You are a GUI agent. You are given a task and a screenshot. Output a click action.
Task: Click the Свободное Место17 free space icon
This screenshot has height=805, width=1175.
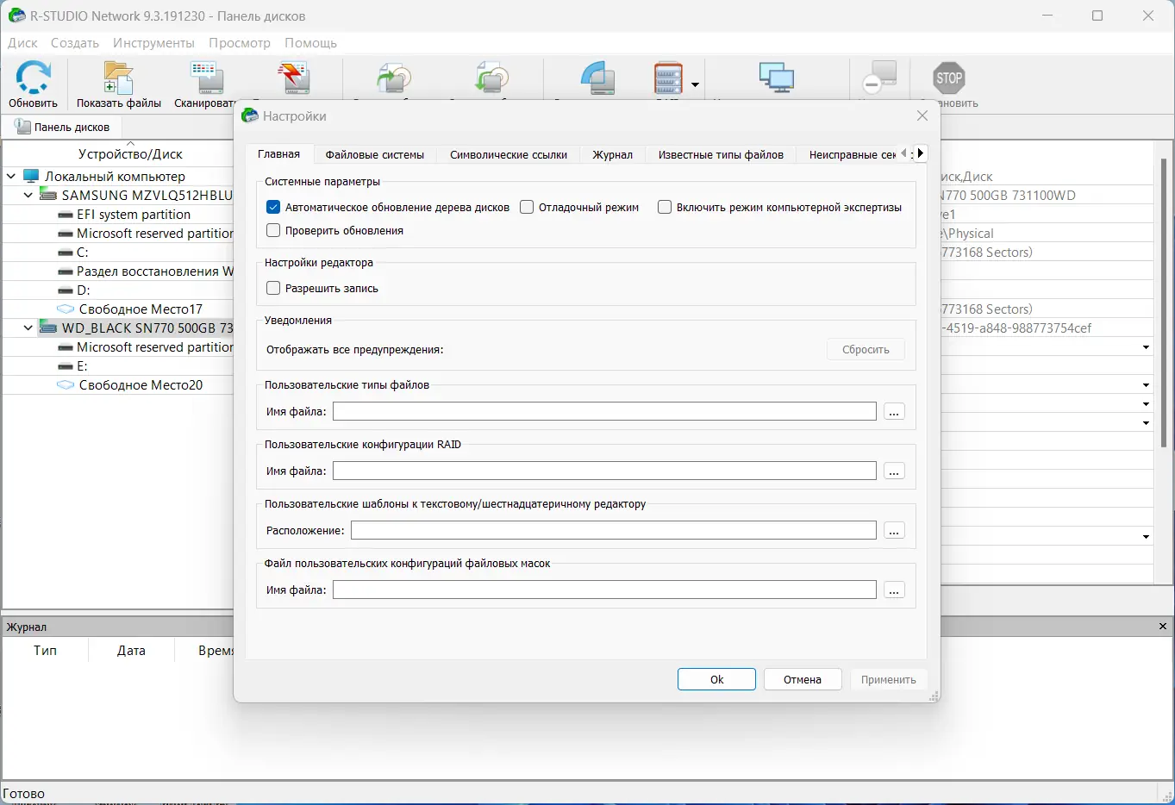[66, 309]
